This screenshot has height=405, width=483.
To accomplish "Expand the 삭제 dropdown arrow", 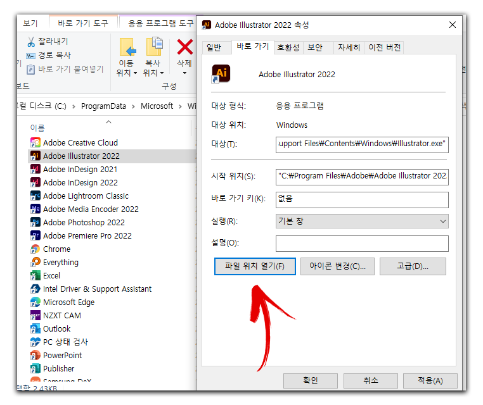I will coord(185,73).
